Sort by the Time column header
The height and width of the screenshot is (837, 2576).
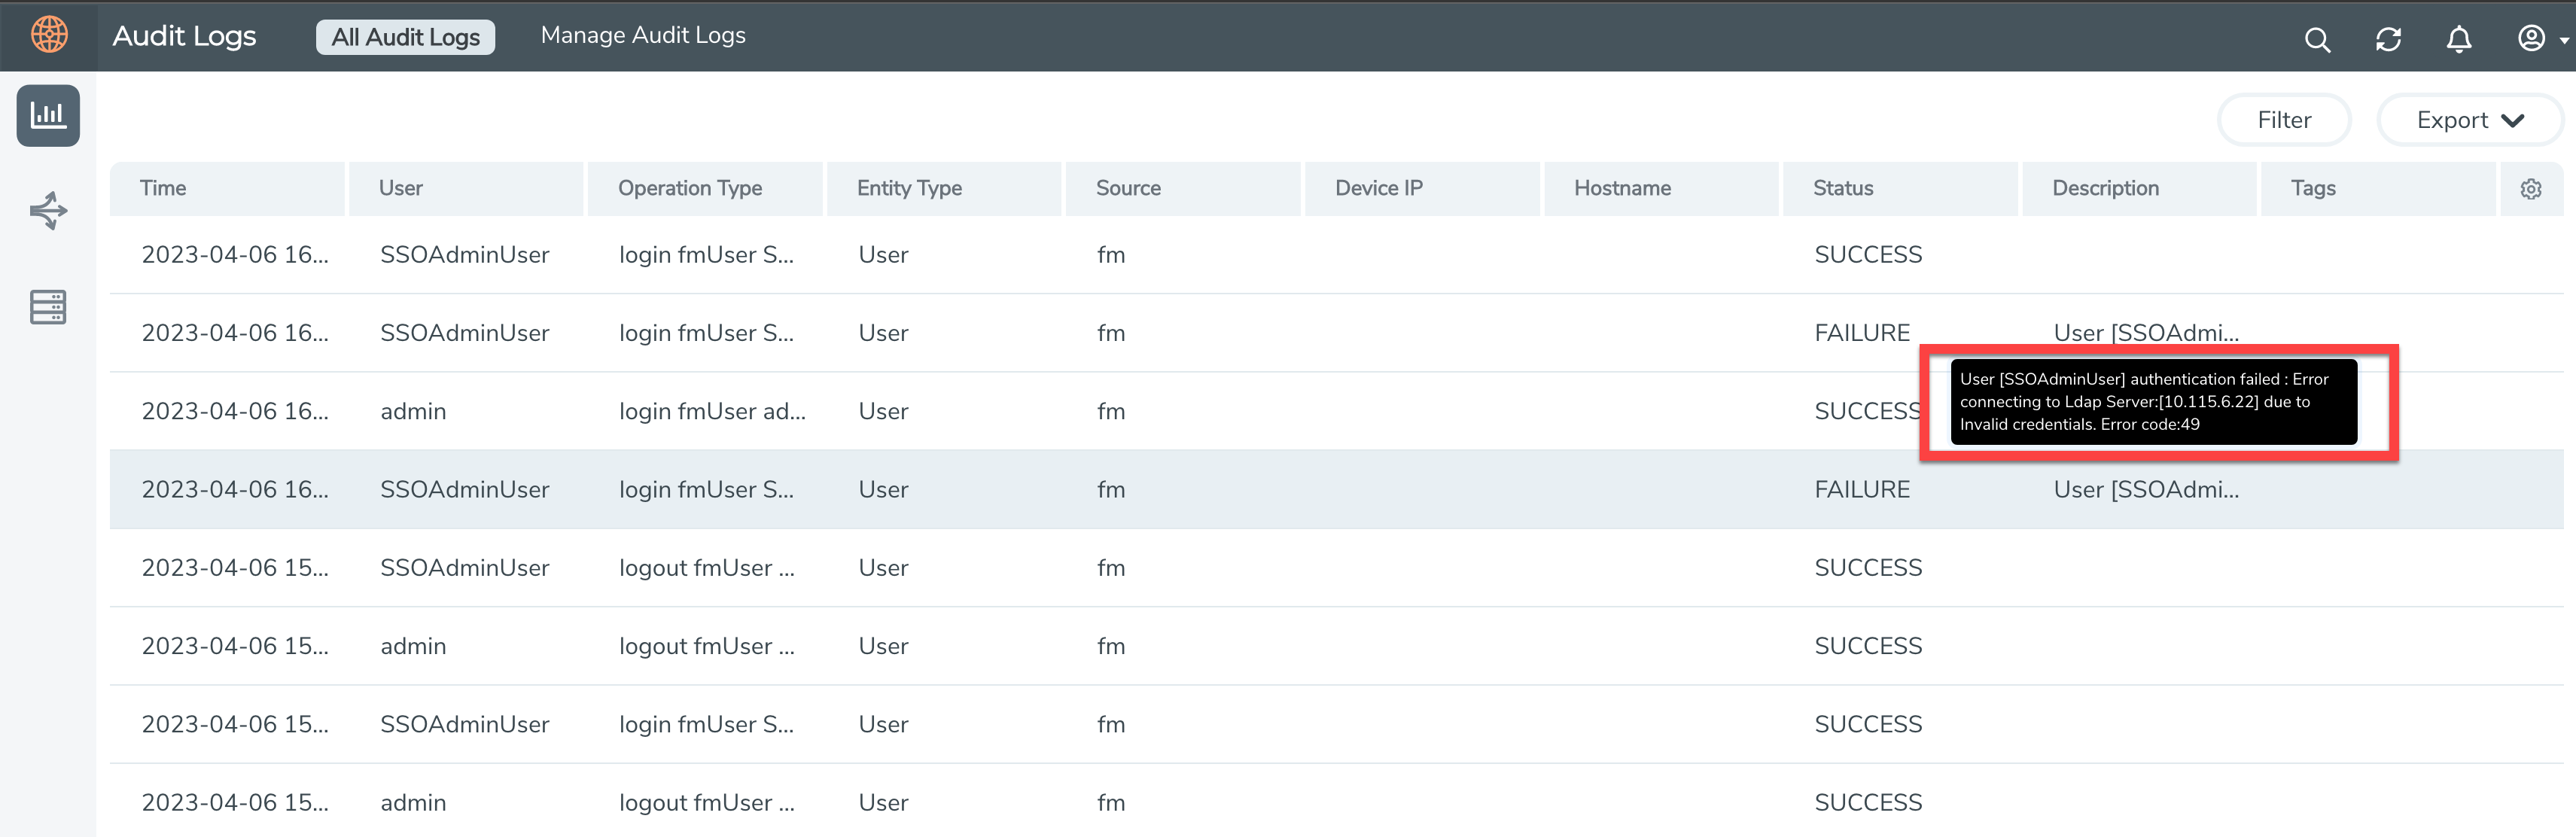[163, 188]
